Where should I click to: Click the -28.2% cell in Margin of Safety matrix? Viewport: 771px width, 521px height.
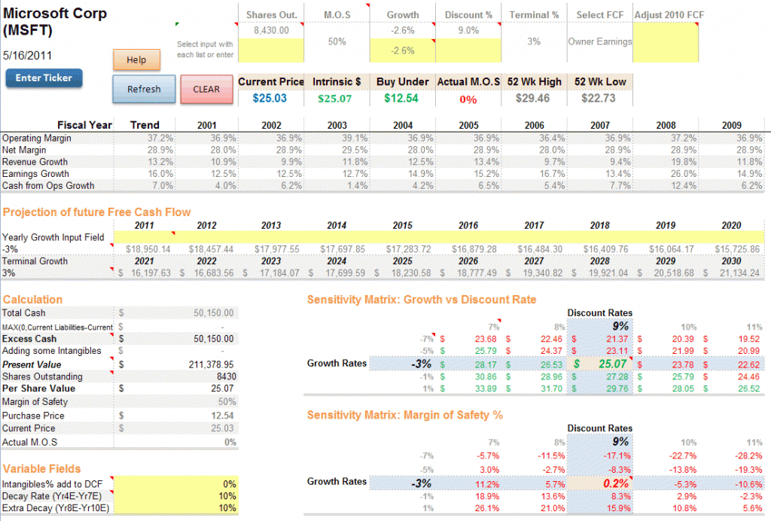tap(749, 456)
